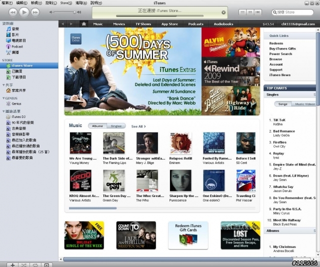Select iTunes Store in the sidebar
Image resolution: width=320 pixels, height=267 pixels.
(29, 65)
